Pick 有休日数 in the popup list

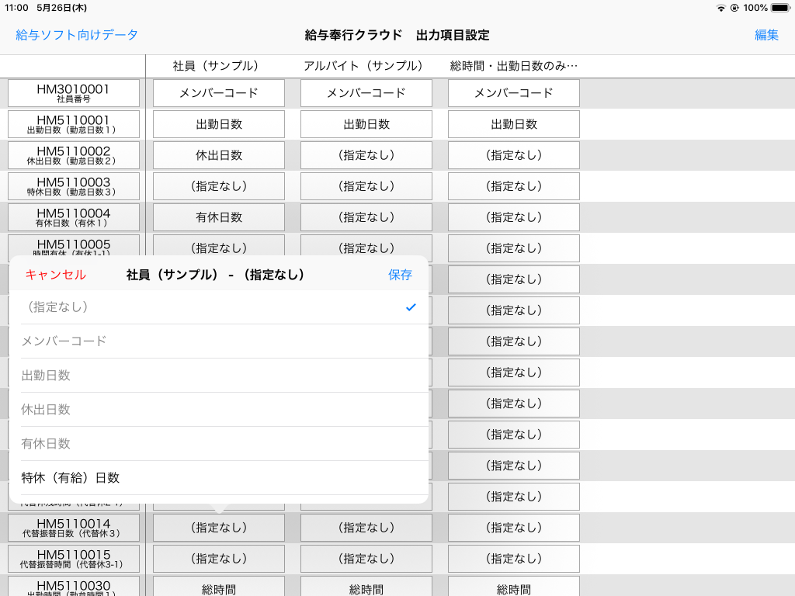(x=218, y=444)
